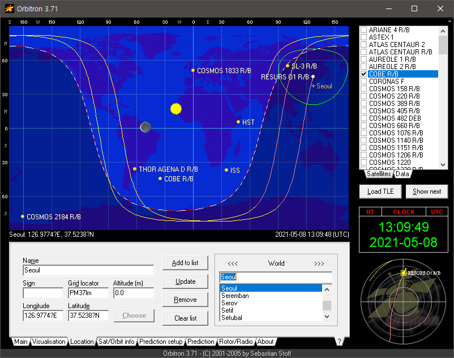454x358 pixels.
Task: Check CORONAS F satellite checkbox
Action: click(363, 82)
